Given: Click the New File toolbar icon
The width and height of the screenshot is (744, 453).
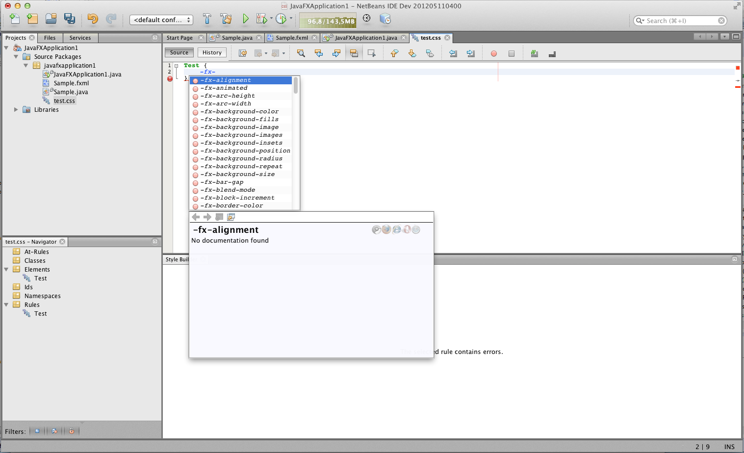Looking at the screenshot, I should (x=15, y=19).
